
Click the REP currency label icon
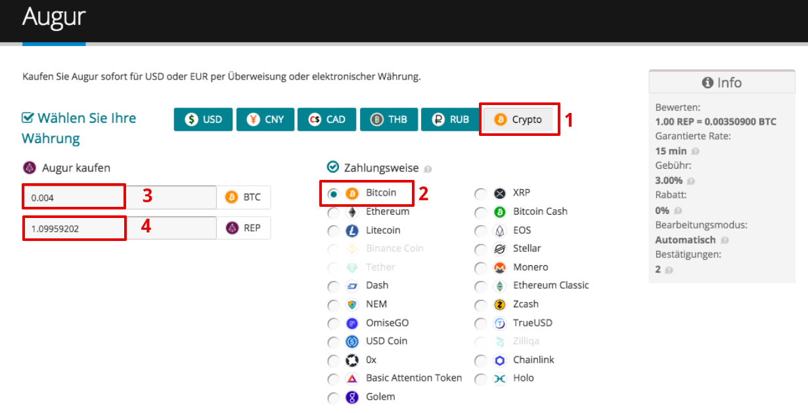click(x=231, y=228)
